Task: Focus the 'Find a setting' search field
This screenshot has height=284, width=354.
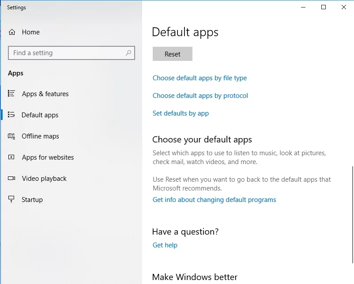Action: tap(66, 53)
